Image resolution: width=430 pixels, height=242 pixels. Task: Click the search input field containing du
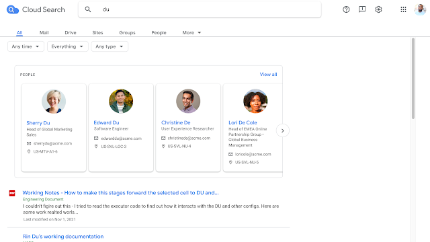[x=200, y=9]
